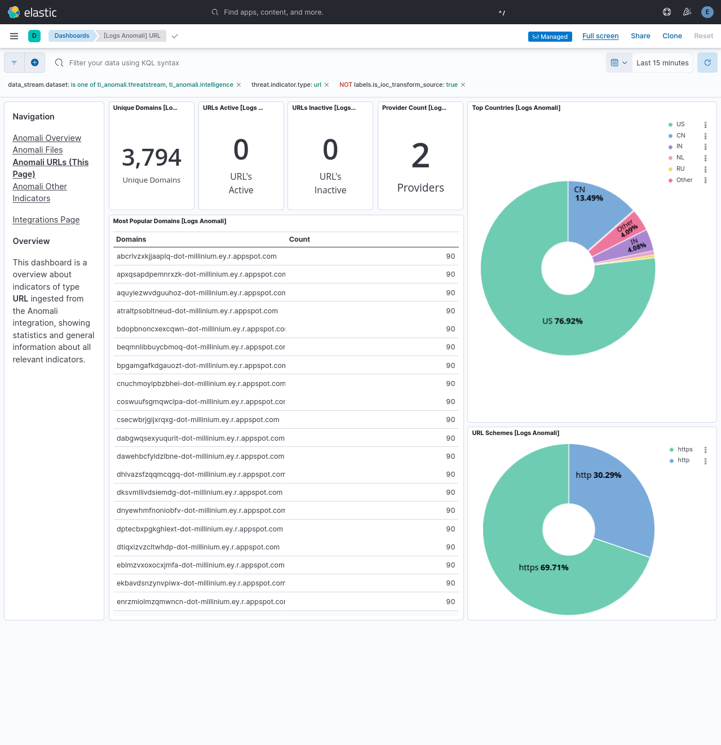Viewport: 721px width, 745px height.
Task: Expand the dashboard title checkmark dropdown
Action: pyautogui.click(x=174, y=36)
